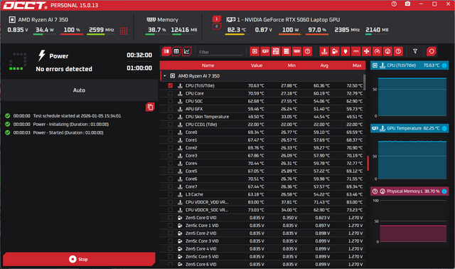Switch to the table-only monitoring view
Viewport: 455px width, 269px height.
pyautogui.click(x=176, y=51)
